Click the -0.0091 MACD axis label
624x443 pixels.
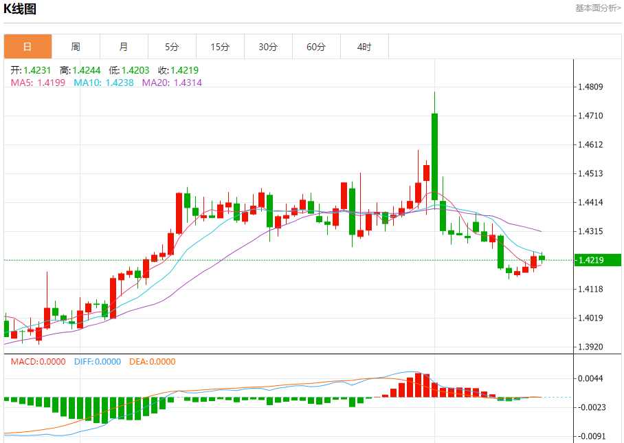(x=590, y=436)
